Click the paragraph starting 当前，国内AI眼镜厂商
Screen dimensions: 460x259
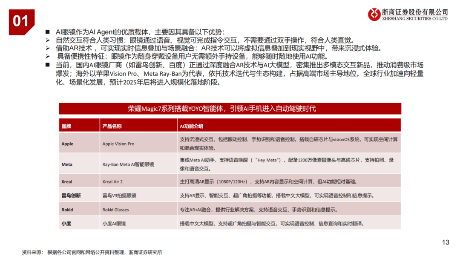pos(240,74)
